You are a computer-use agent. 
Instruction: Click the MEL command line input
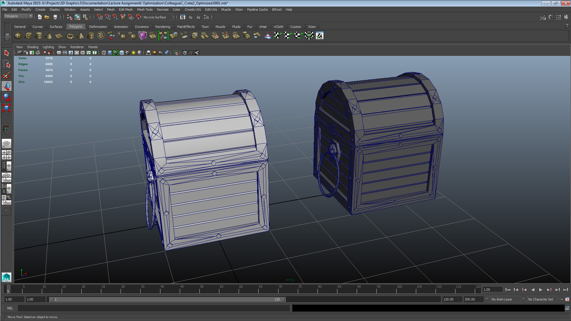pyautogui.click(x=153, y=308)
